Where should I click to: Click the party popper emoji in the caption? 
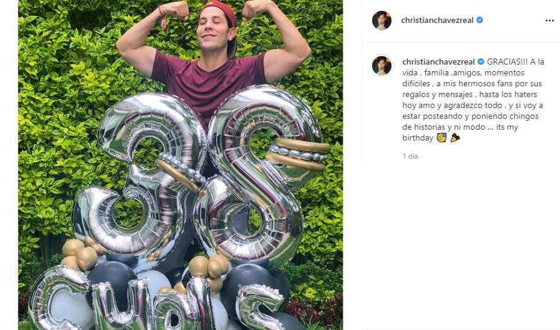[454, 138]
